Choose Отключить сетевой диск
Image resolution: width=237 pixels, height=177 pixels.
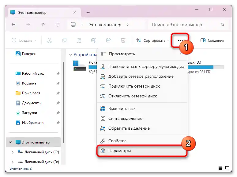(x=142, y=96)
